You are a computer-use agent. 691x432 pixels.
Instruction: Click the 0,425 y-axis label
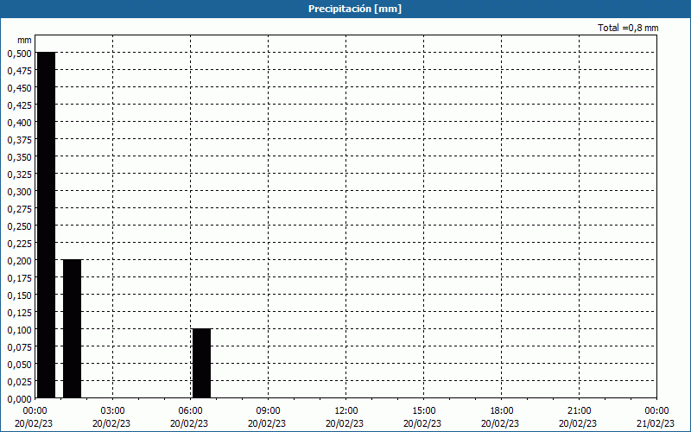(x=20, y=105)
